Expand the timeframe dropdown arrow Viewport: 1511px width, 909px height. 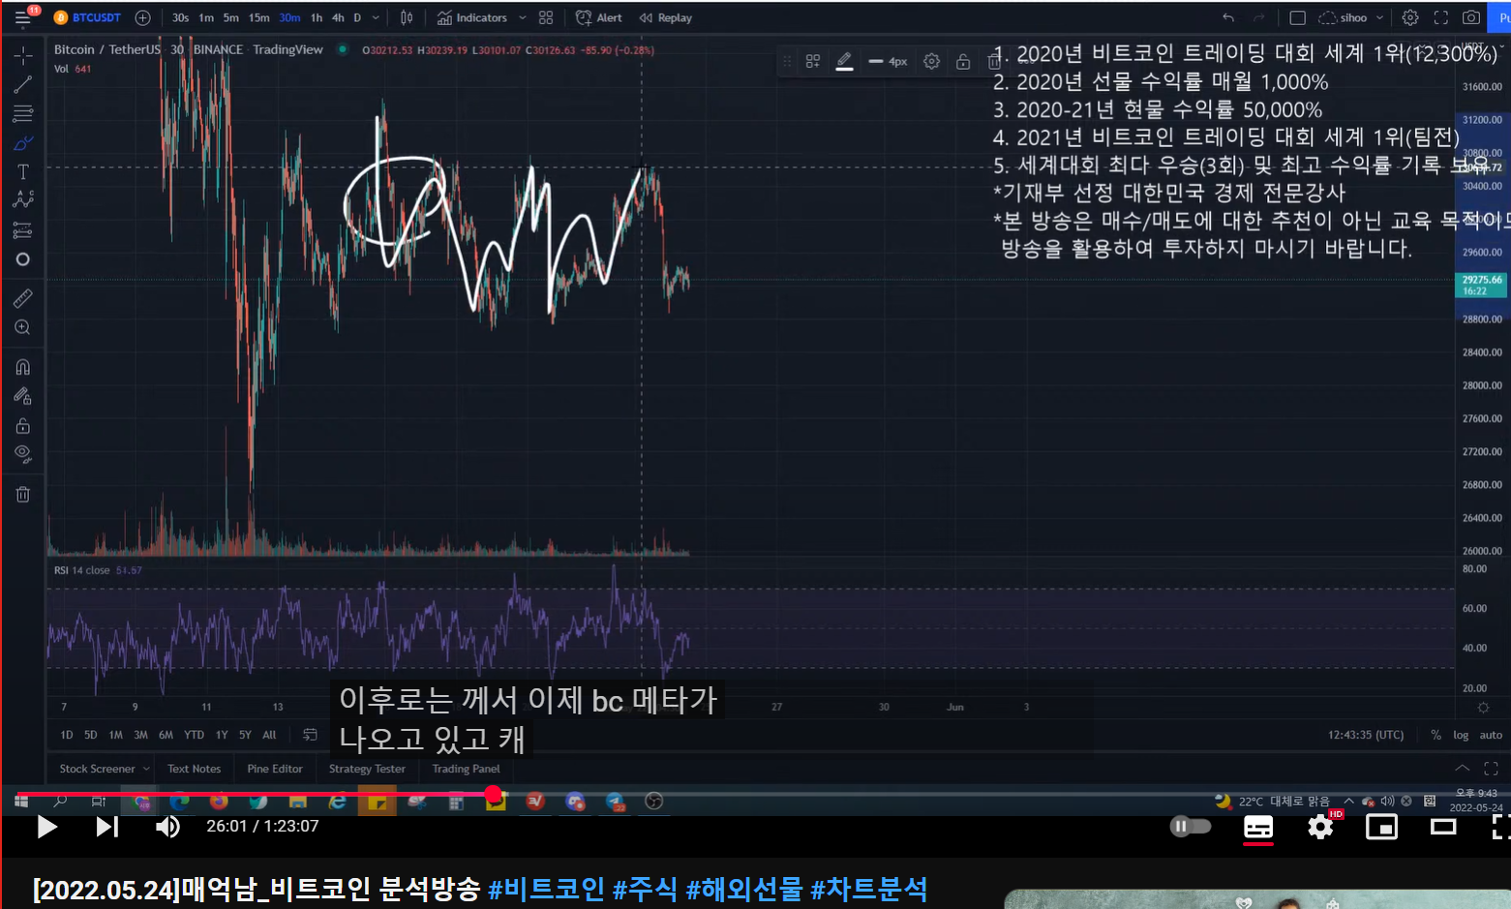[376, 17]
